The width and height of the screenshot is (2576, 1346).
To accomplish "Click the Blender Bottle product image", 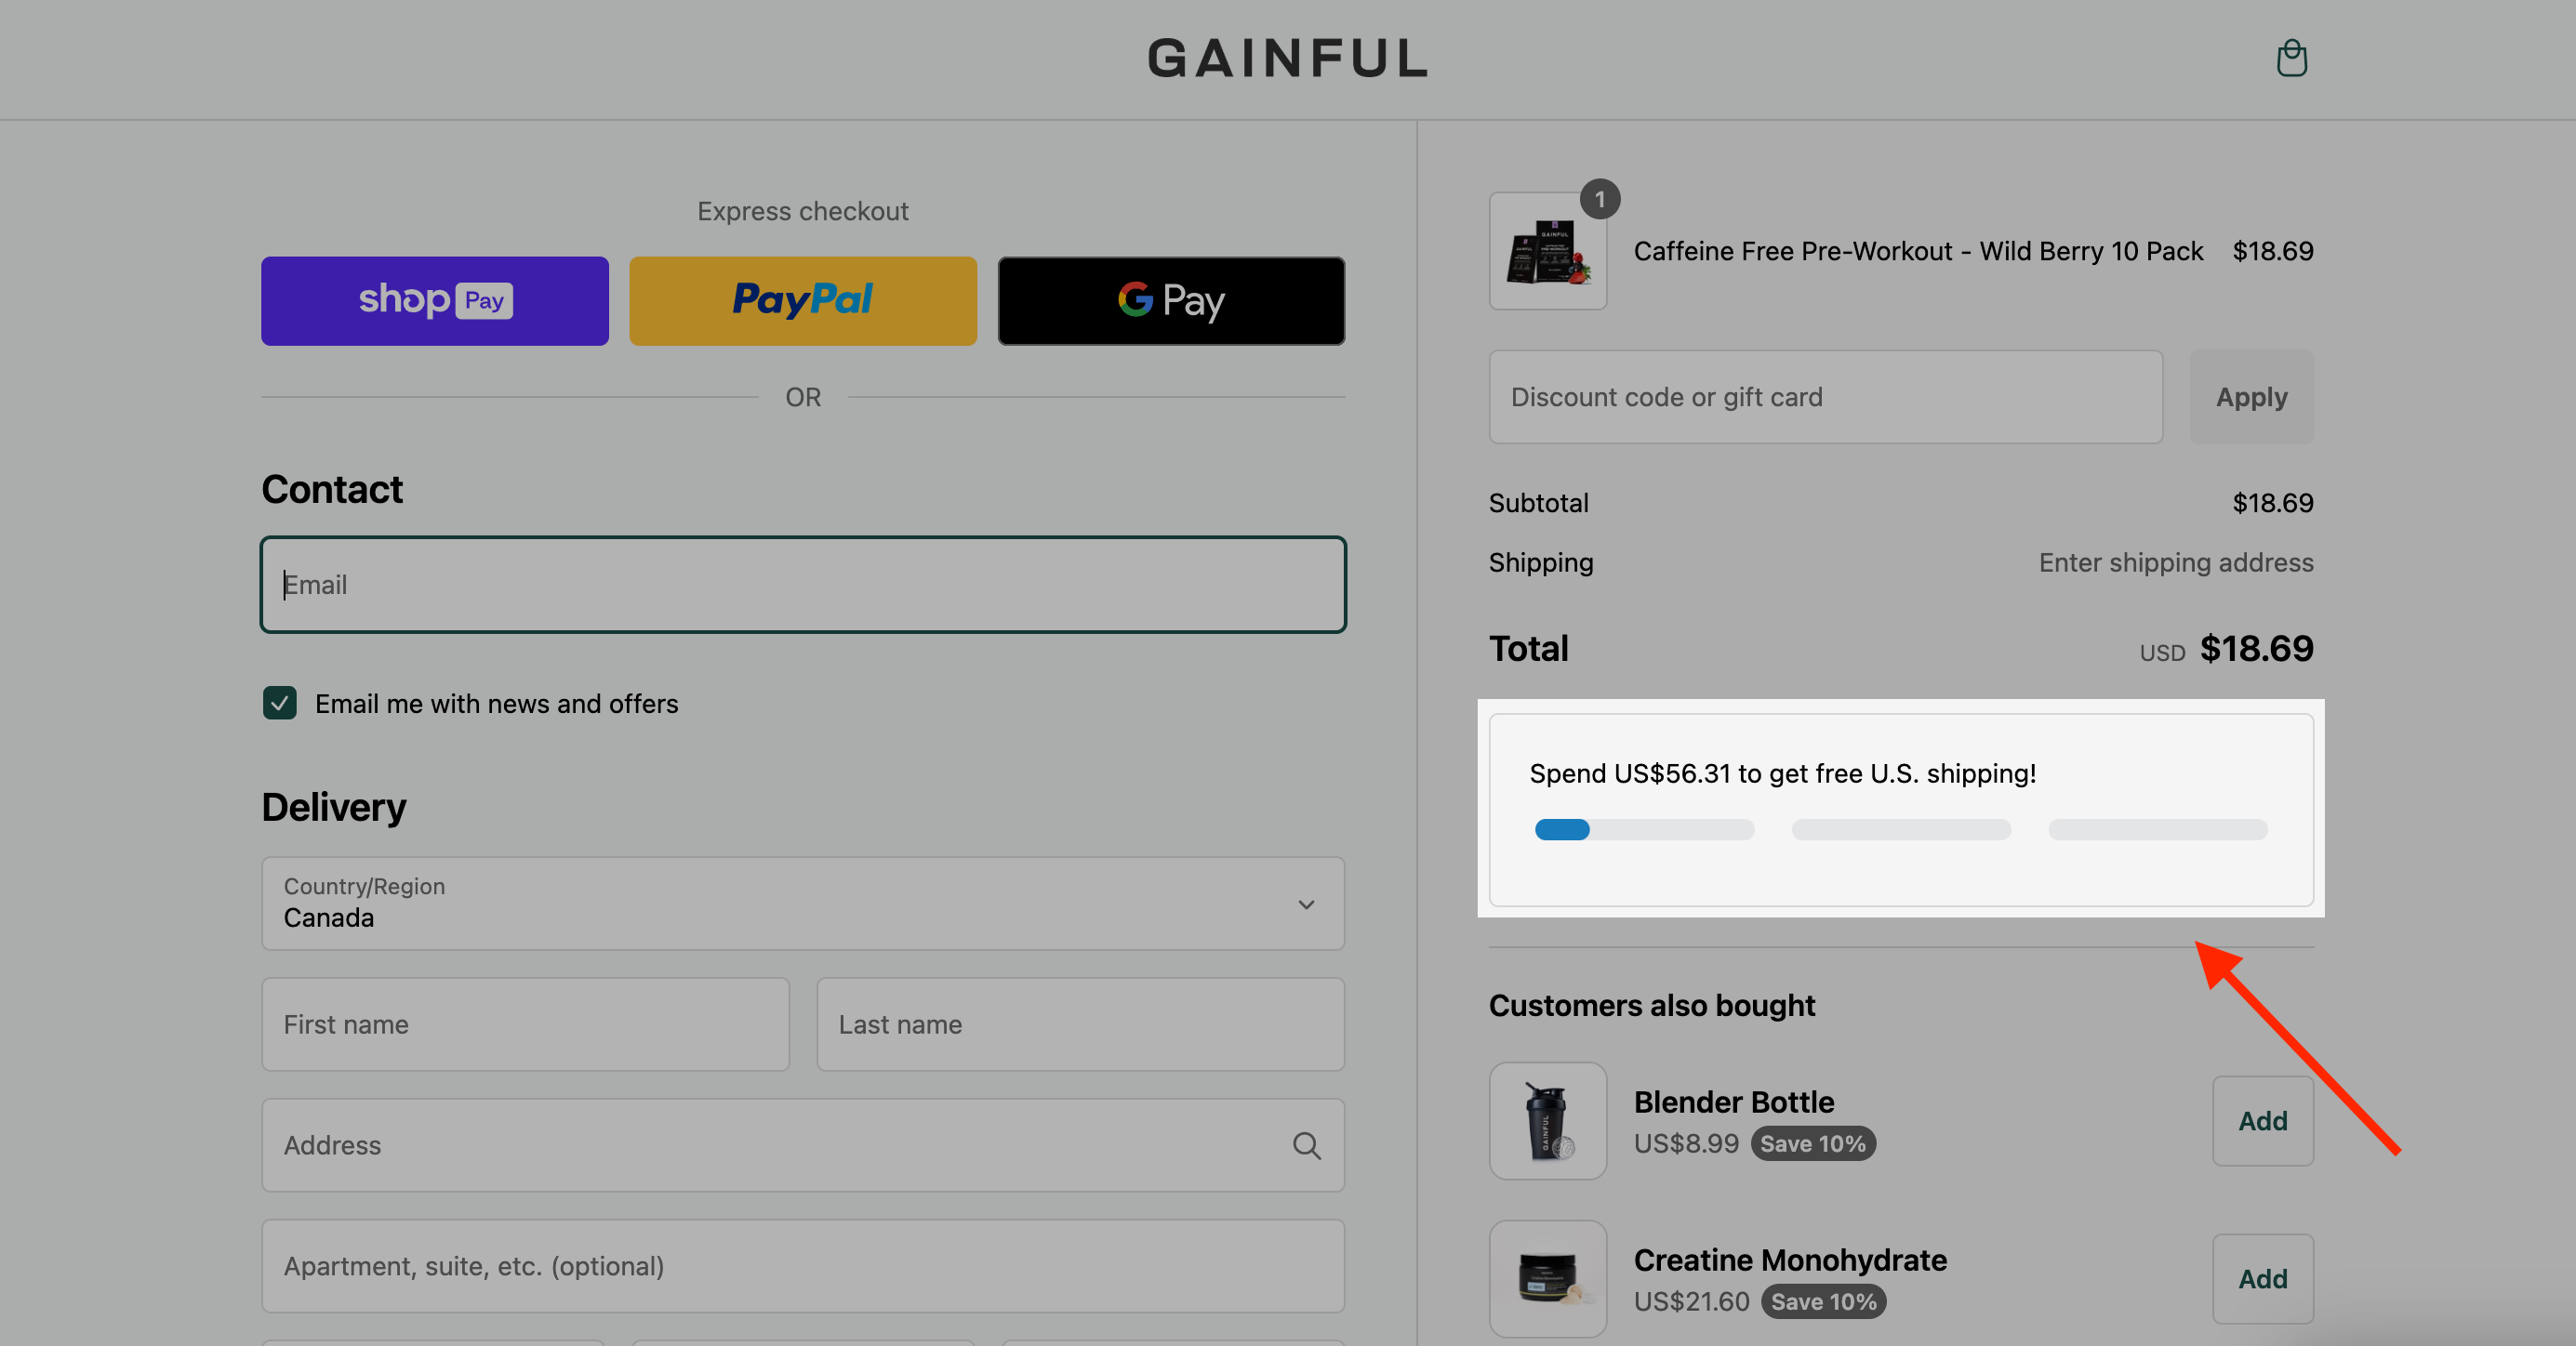I will [x=1547, y=1120].
